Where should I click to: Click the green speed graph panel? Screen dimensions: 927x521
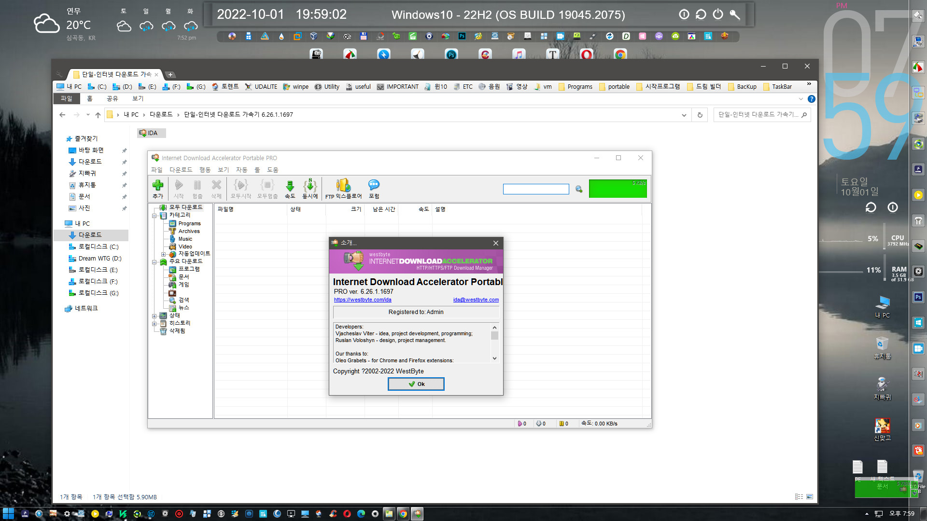pyautogui.click(x=618, y=189)
